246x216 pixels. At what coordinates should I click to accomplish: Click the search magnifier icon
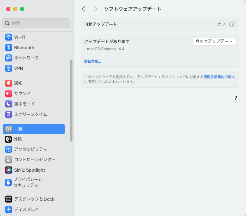click(x=7, y=23)
